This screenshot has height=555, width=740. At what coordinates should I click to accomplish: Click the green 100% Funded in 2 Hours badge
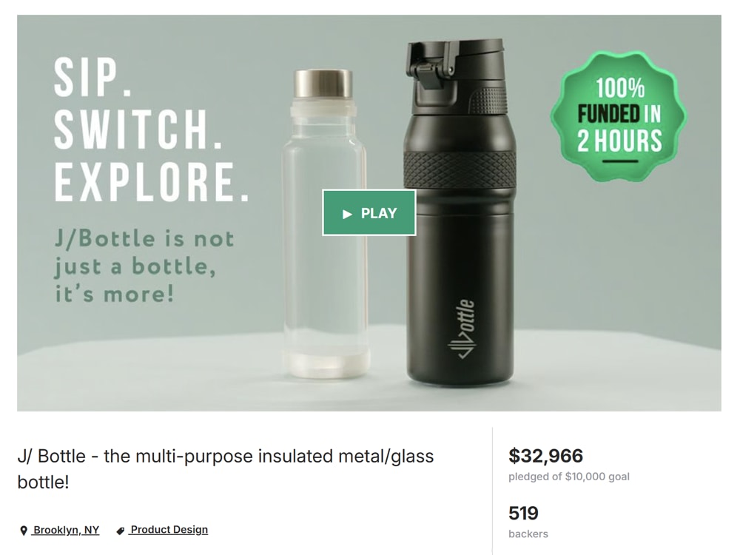619,116
